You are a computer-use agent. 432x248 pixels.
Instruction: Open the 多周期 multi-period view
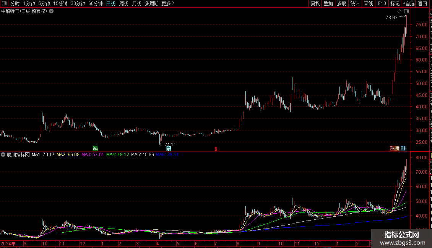click(151, 3)
